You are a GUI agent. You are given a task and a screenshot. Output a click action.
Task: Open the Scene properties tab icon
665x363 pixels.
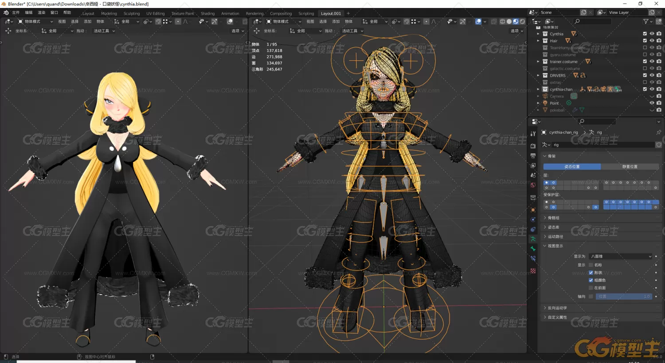533,175
